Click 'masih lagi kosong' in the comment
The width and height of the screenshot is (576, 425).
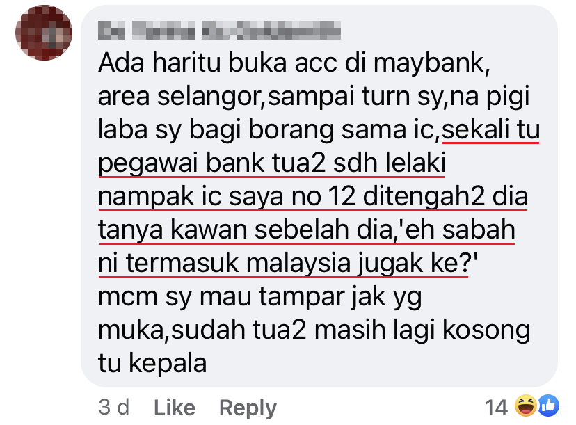click(x=422, y=330)
